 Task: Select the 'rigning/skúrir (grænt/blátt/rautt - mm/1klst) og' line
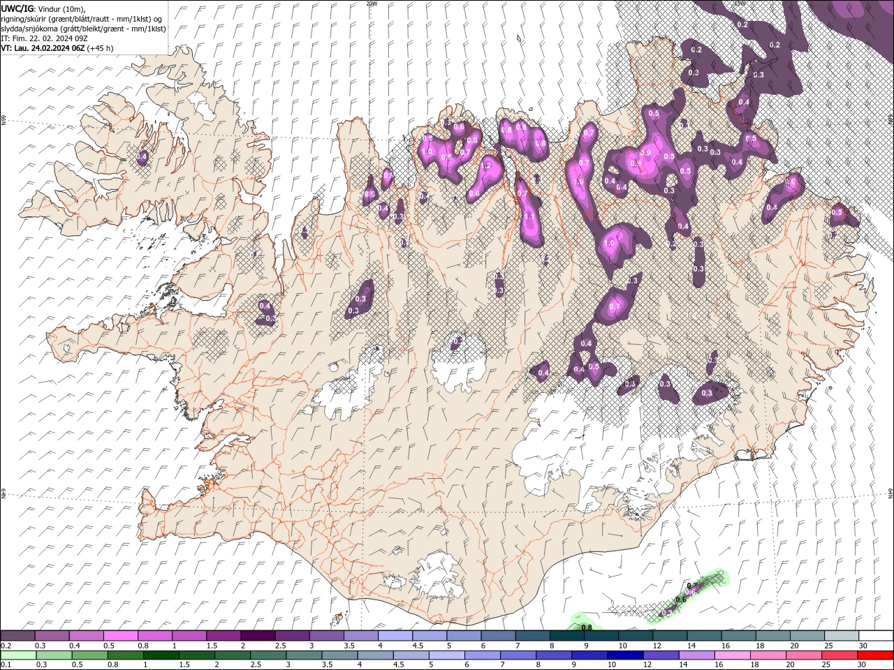(82, 18)
